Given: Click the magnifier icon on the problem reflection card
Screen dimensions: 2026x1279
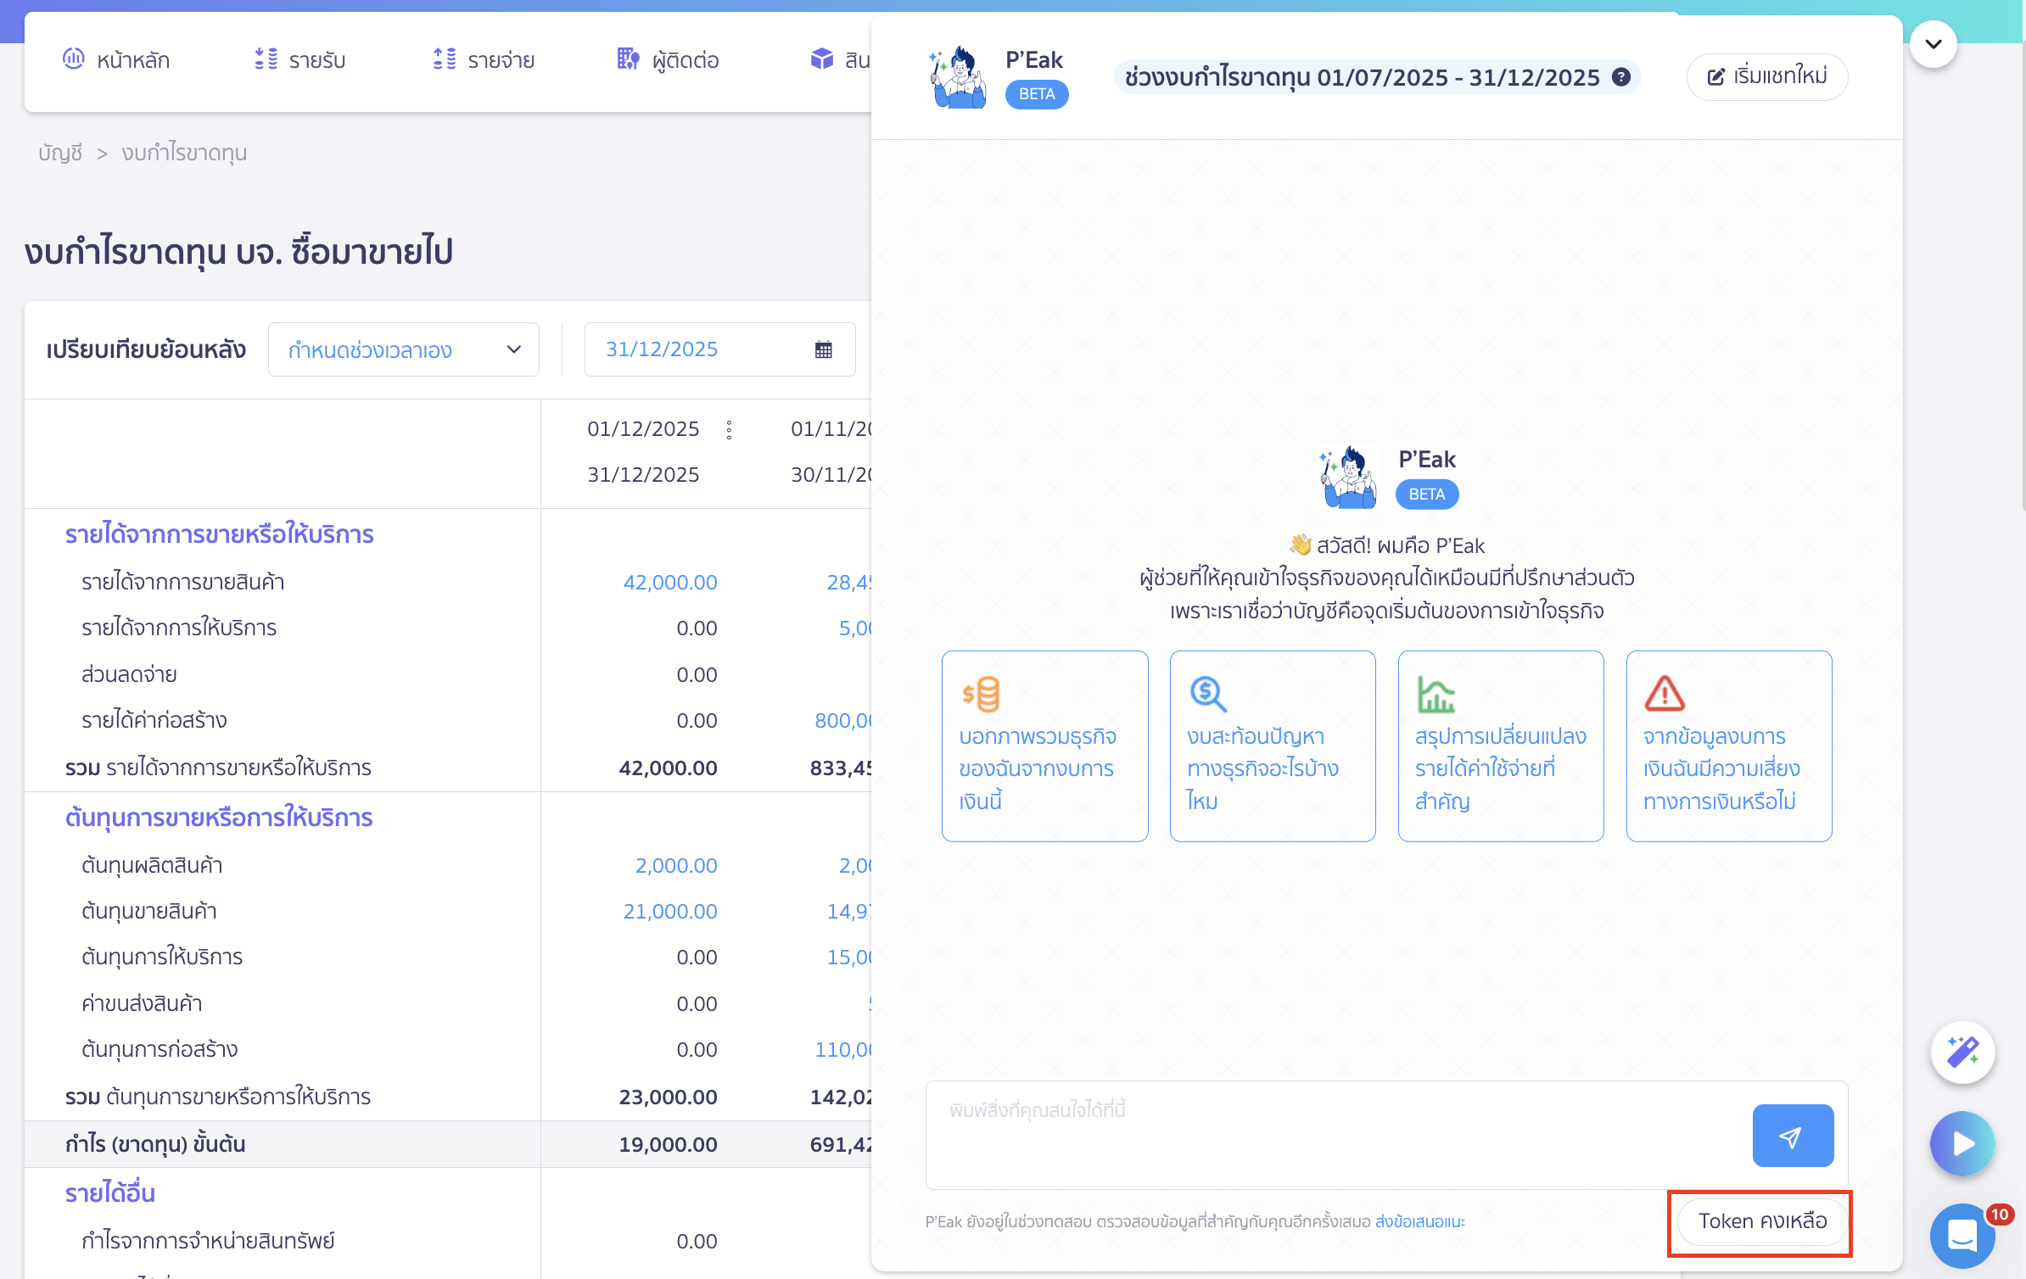Looking at the screenshot, I should [x=1207, y=694].
